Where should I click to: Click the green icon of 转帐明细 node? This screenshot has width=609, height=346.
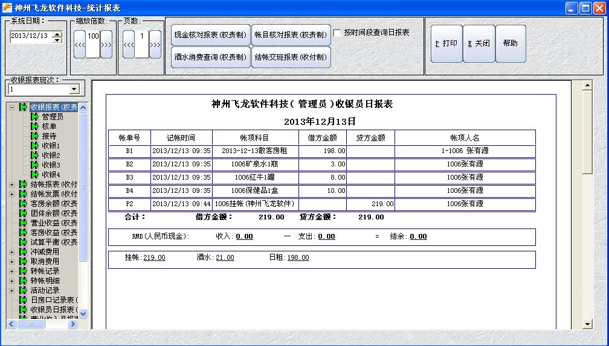(24, 281)
